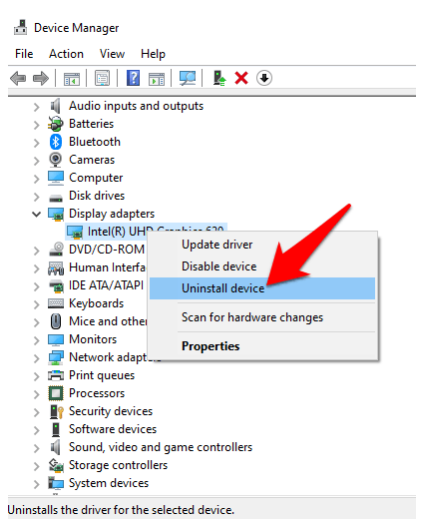Expand the Bluetooth node arrow

pos(36,143)
